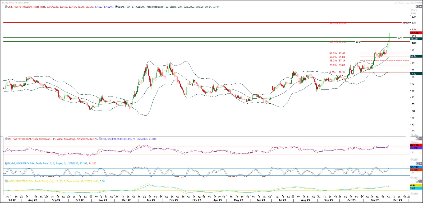Image resolution: width=423 pixels, height=203 pixels.
Task: Click the EMA of RSI legend icon
Action: [100, 139]
